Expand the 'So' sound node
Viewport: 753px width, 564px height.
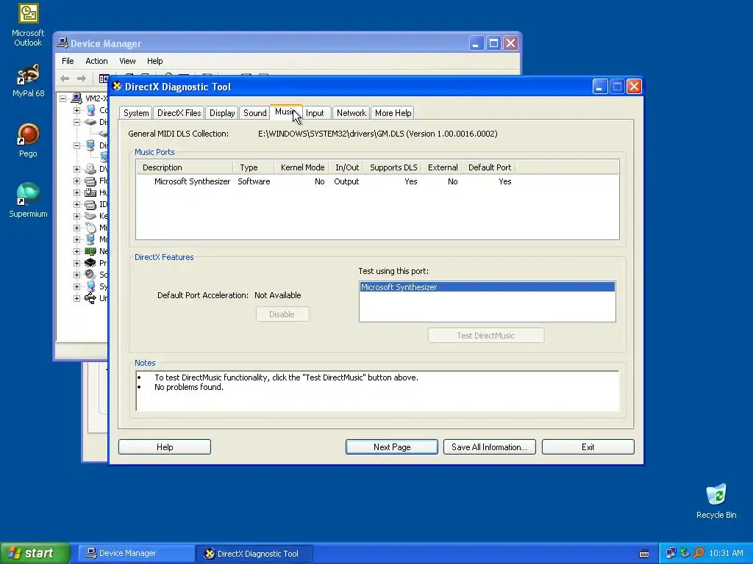[x=76, y=275]
